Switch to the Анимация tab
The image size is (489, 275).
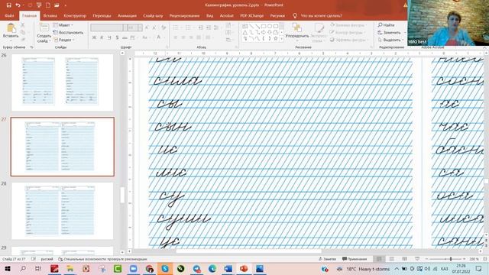coord(127,15)
